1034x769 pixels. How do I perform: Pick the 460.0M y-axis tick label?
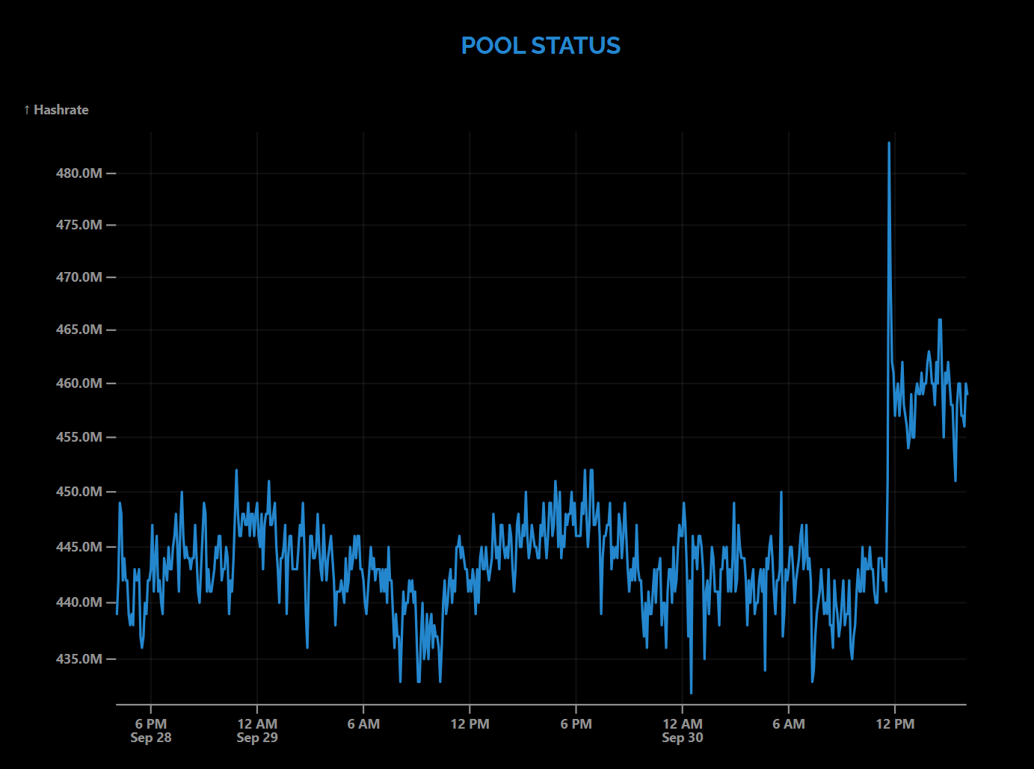pos(79,383)
